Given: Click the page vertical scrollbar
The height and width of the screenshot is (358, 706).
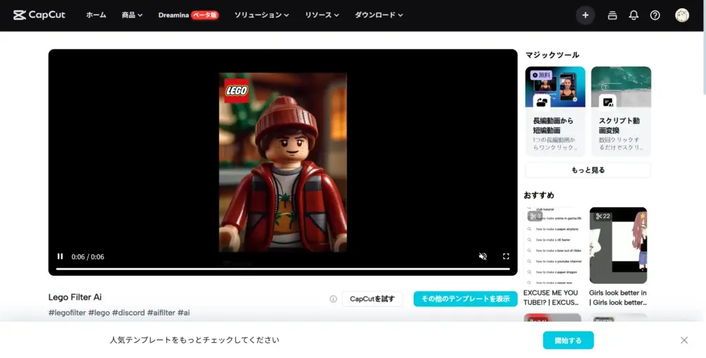Looking at the screenshot, I should tap(704, 63).
